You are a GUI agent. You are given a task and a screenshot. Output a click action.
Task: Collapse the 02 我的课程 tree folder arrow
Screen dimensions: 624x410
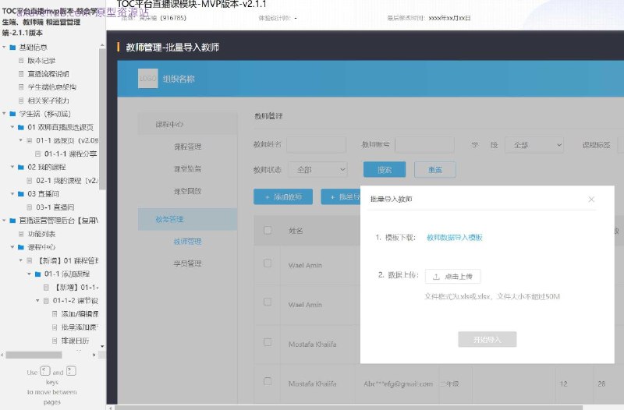point(12,167)
